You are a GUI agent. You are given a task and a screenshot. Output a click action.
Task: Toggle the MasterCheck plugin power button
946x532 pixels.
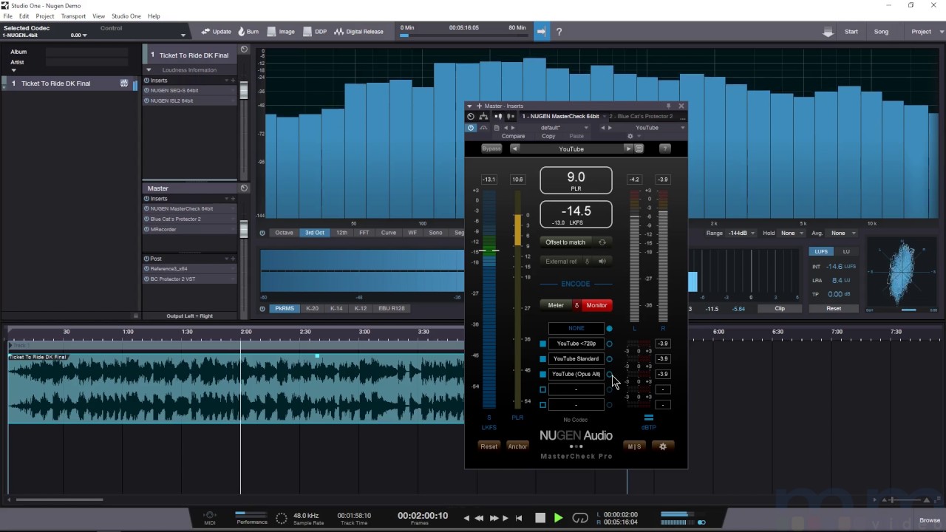click(x=471, y=127)
